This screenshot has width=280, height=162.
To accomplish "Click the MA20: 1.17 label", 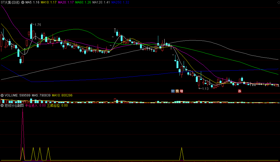I will (x=66, y=2).
